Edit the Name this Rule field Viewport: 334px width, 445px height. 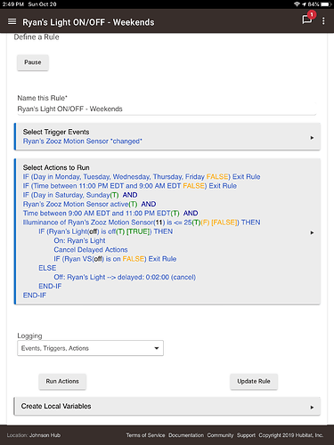click(167, 109)
